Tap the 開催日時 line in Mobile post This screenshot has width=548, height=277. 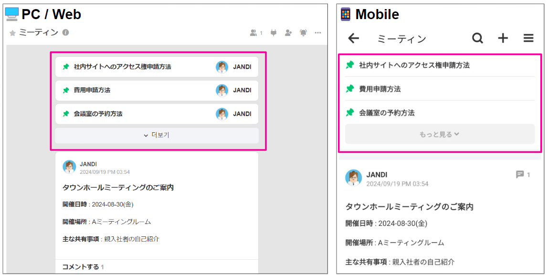tap(386, 224)
